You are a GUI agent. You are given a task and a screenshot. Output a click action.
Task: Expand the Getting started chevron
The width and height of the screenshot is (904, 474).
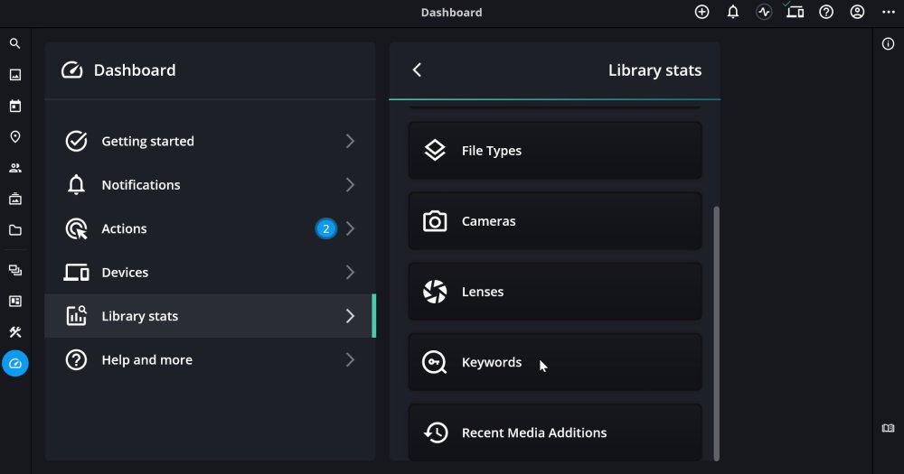pyautogui.click(x=350, y=141)
